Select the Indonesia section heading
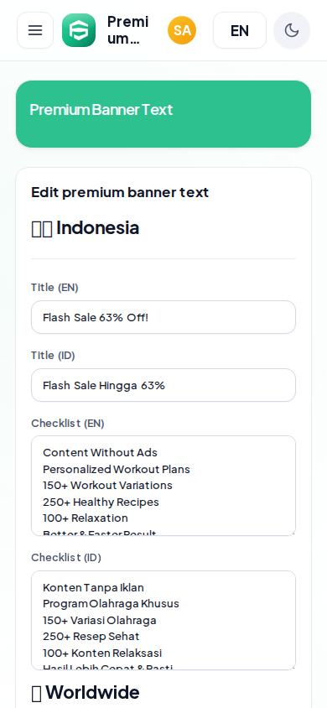 point(86,228)
